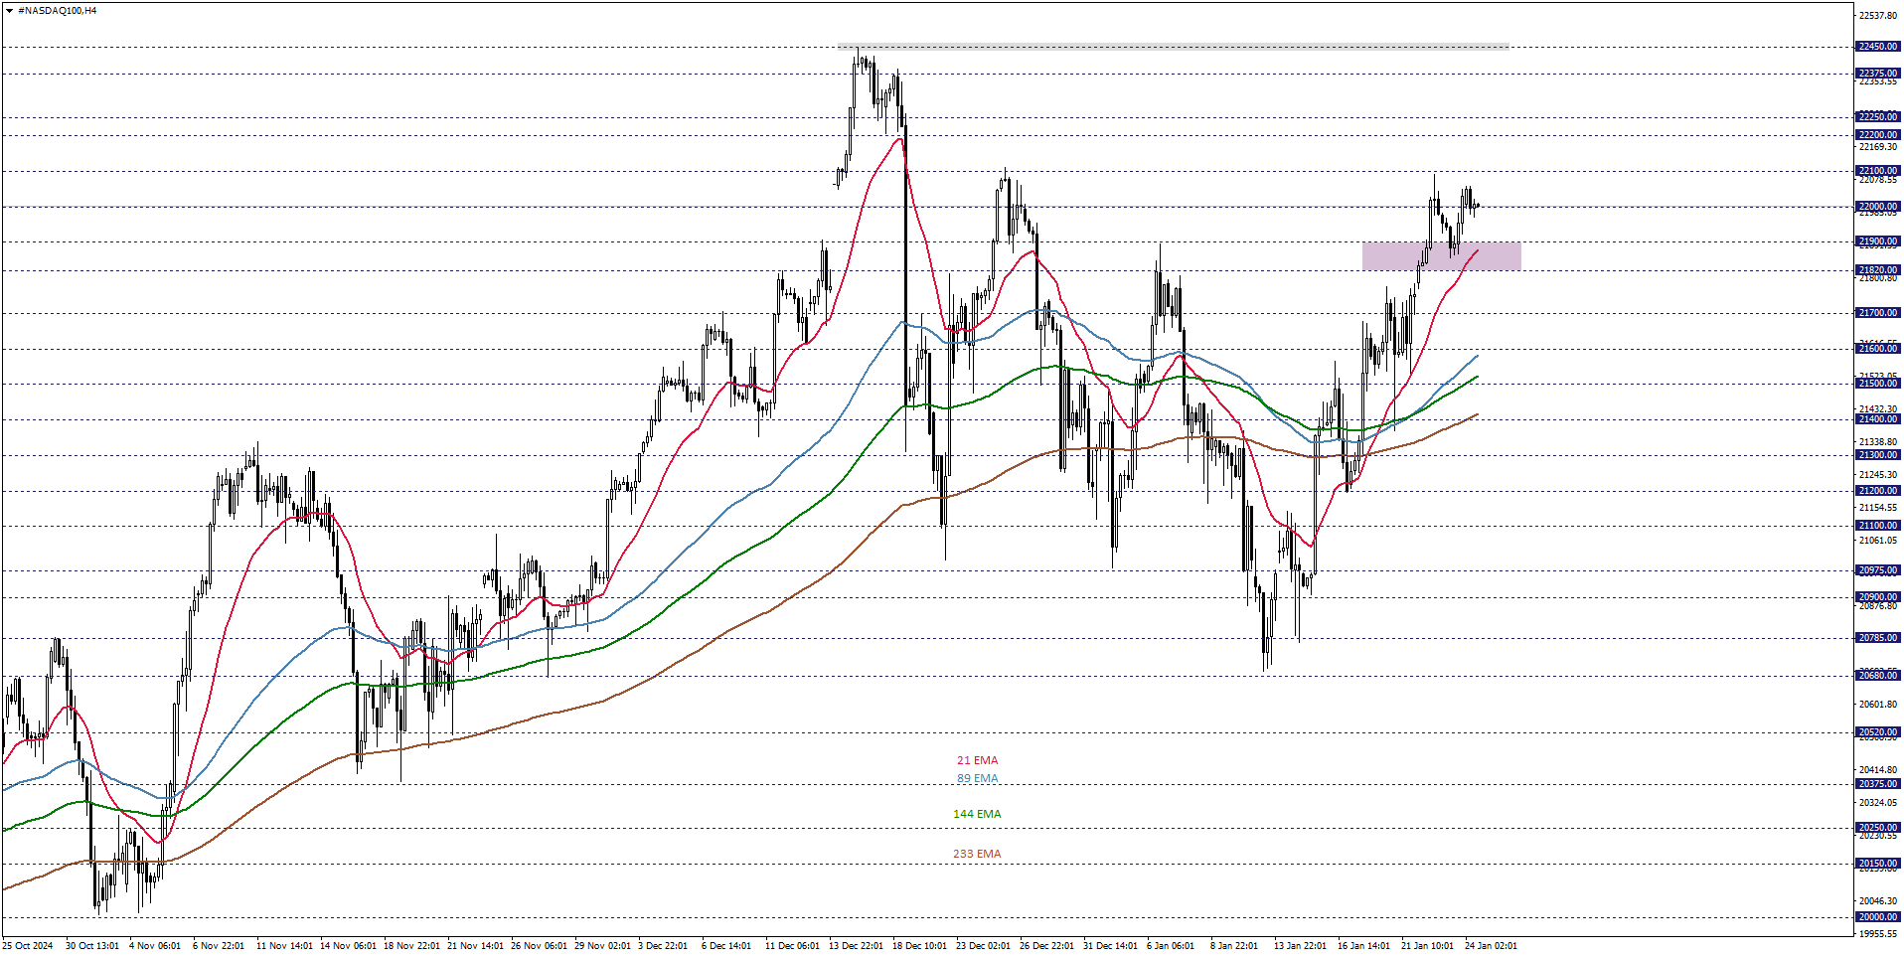Click the 4 Nov 06:01 time label
The height and width of the screenshot is (957, 1904).
pos(155,946)
